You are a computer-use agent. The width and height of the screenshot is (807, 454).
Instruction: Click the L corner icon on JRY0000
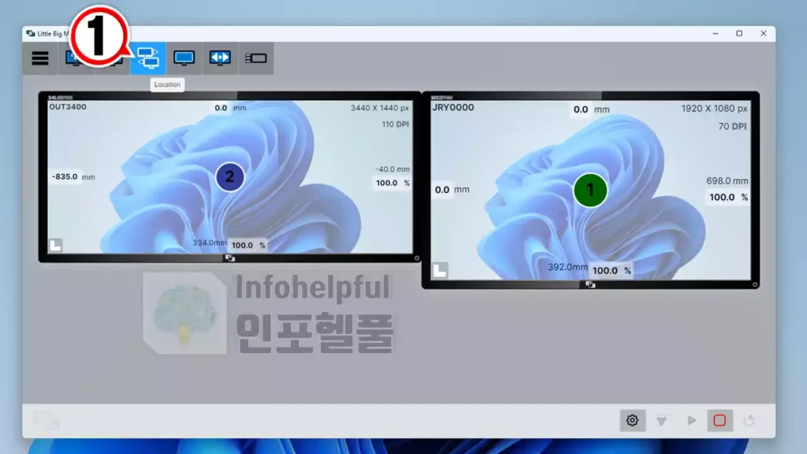pos(440,271)
